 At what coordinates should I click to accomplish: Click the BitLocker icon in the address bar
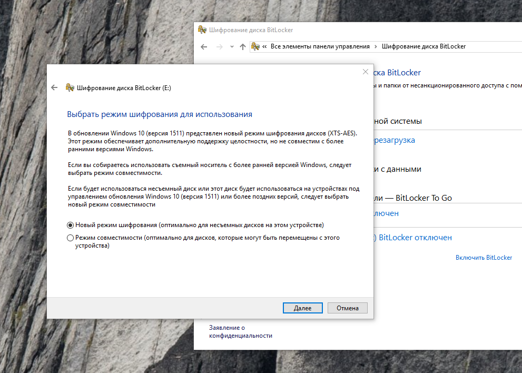(x=255, y=46)
